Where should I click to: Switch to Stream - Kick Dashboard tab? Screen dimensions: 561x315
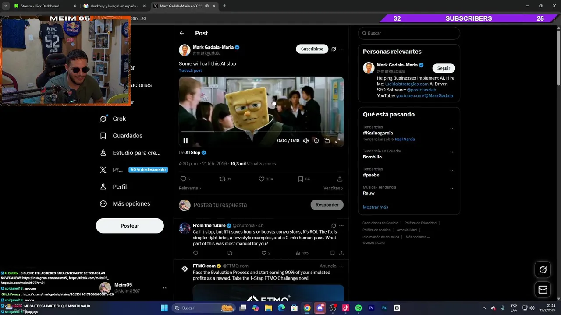(x=44, y=6)
